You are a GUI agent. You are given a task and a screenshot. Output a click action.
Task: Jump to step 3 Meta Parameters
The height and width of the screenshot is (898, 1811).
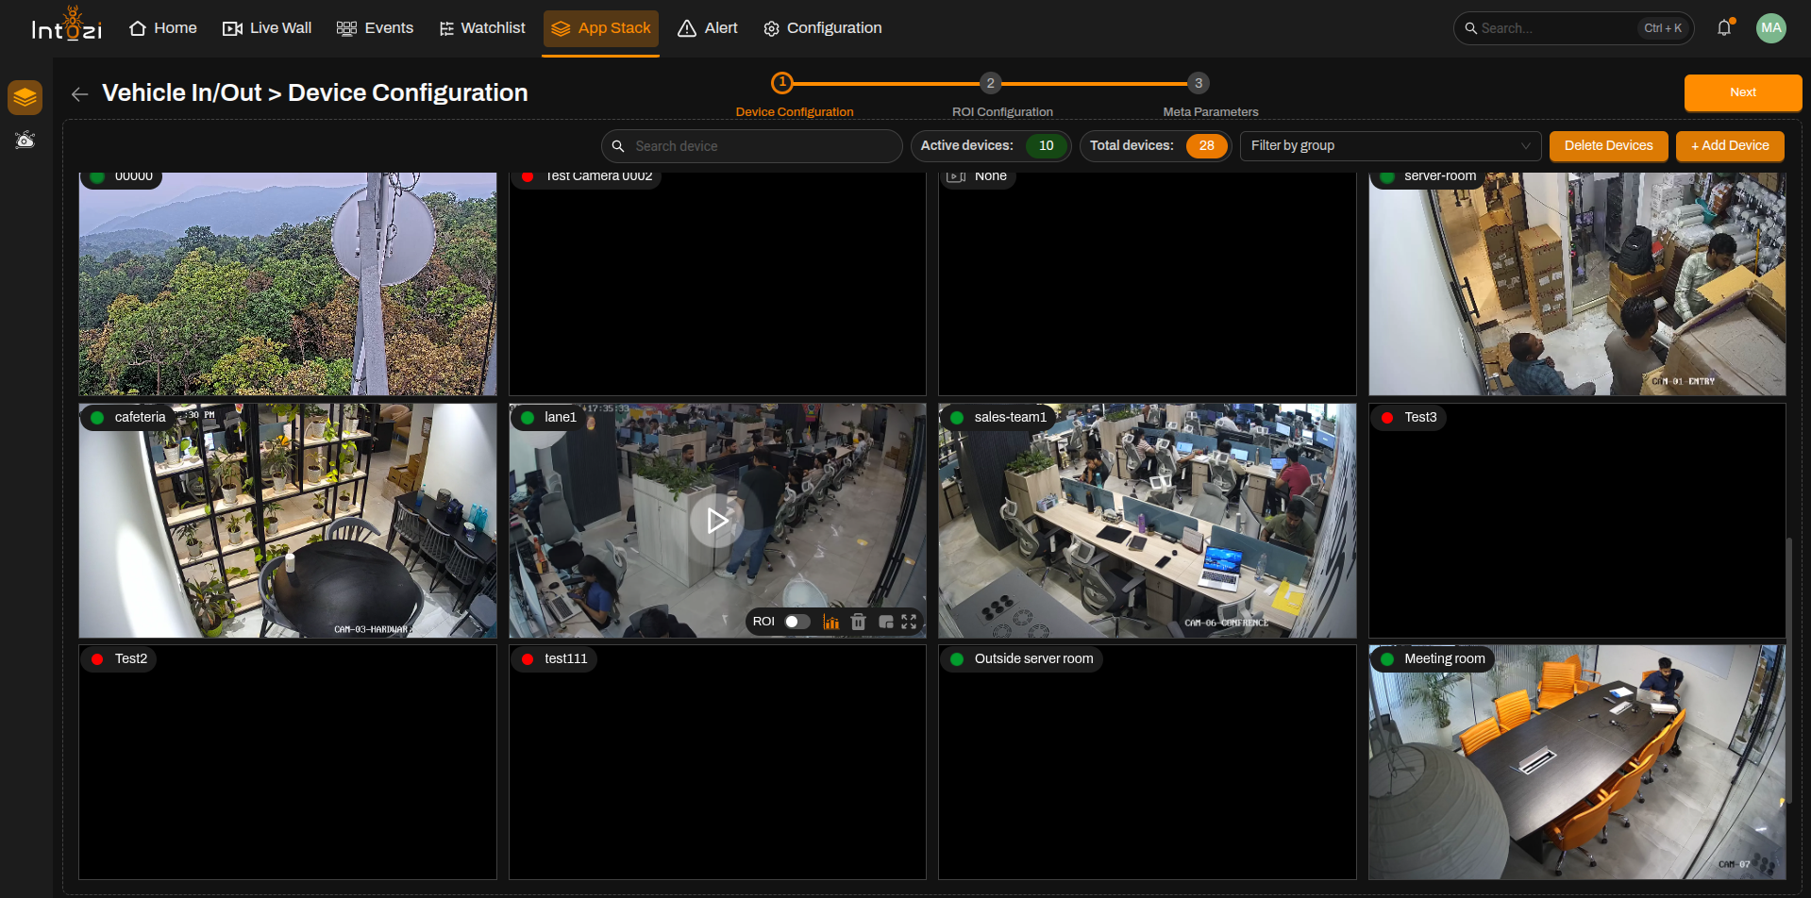click(1199, 83)
